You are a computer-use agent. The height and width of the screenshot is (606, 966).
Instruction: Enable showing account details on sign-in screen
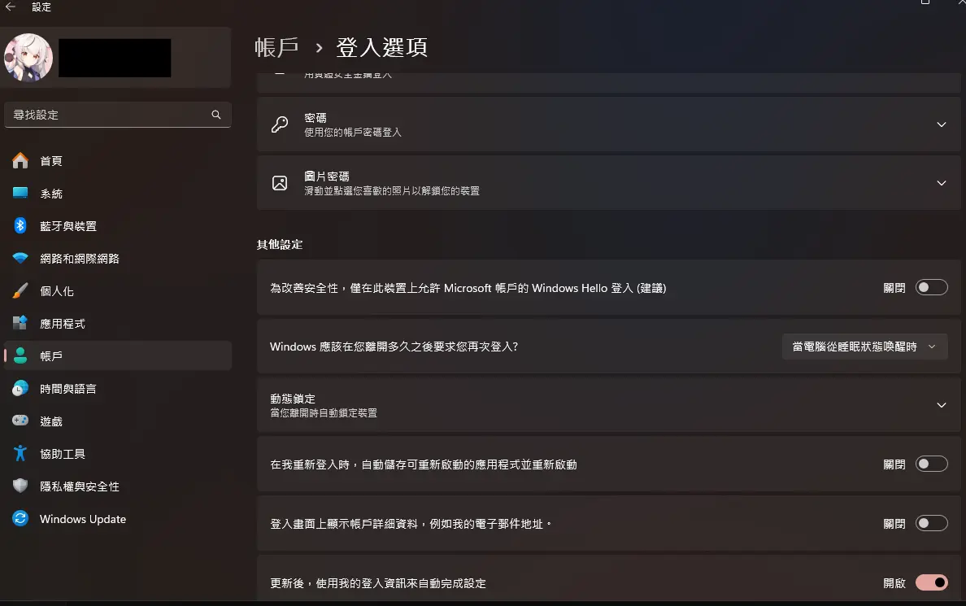click(931, 523)
